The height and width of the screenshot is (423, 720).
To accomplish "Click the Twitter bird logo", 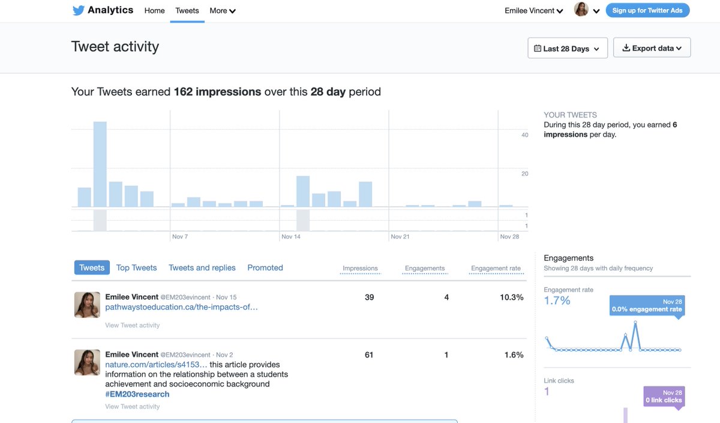I will [x=78, y=10].
